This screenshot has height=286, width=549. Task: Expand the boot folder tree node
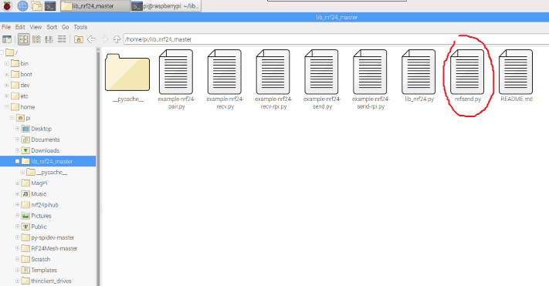coord(6,74)
